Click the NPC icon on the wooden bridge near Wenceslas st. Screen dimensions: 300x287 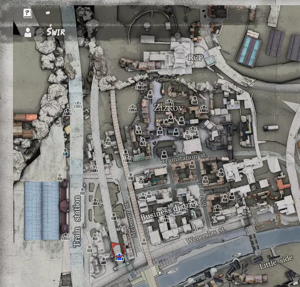coord(144,242)
